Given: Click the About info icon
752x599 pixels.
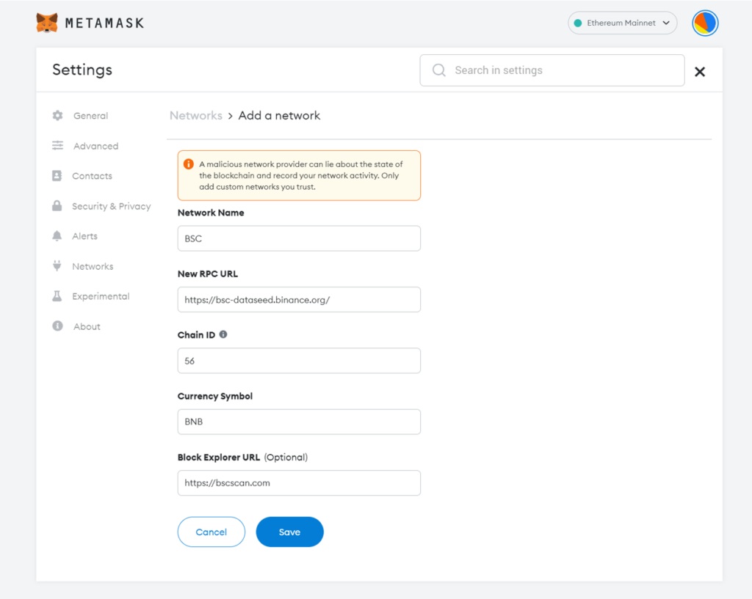Looking at the screenshot, I should click(x=57, y=326).
